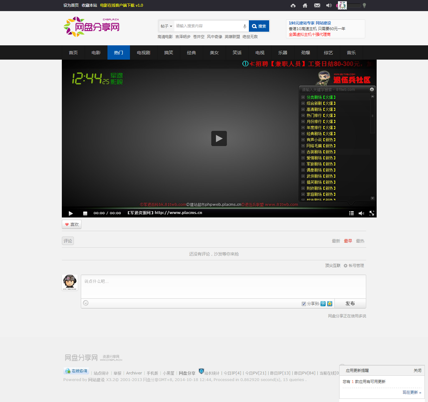The height and width of the screenshot is (402, 428).
Task: Click the 现在更新 update now link
Action: [412, 392]
